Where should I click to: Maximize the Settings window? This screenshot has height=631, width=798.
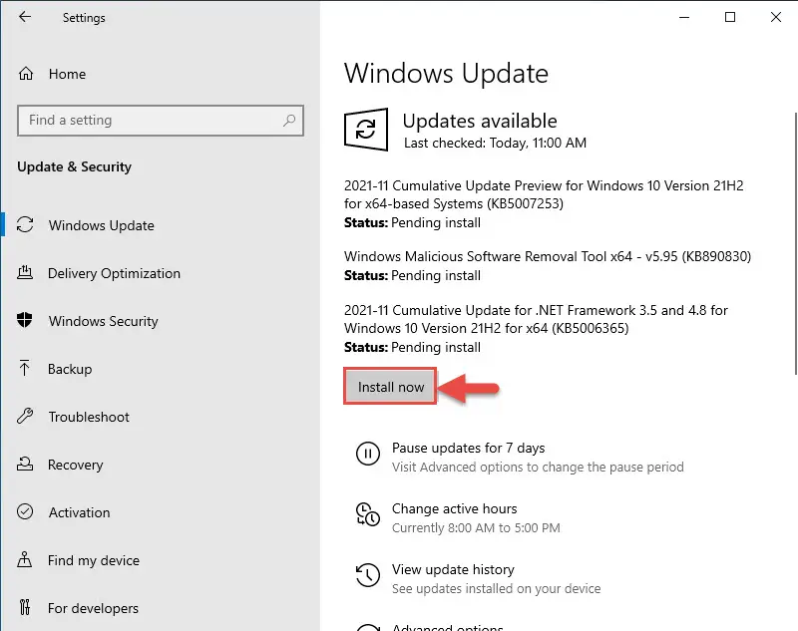pos(730,17)
